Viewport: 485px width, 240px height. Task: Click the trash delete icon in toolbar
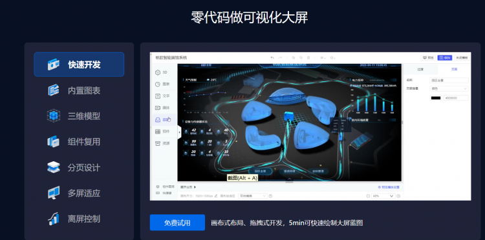tap(308, 57)
